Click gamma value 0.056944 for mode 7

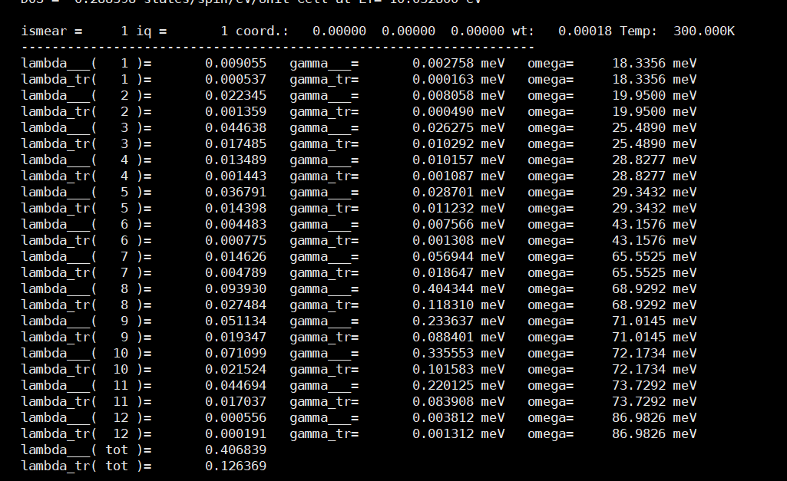point(443,257)
